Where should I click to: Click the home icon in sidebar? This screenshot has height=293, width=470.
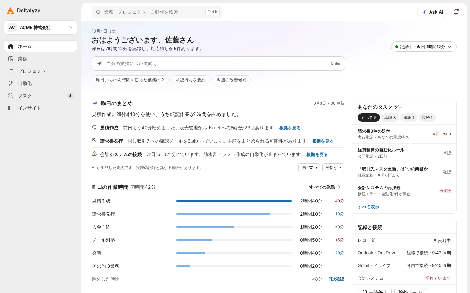pos(11,46)
